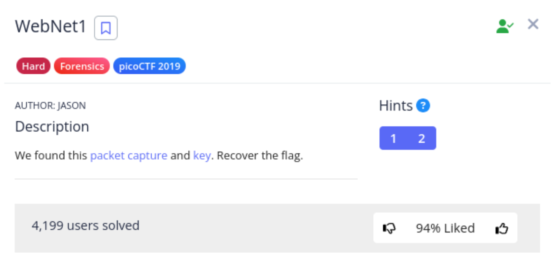Viewport: 554px width, 258px height.
Task: Click the WebNet1 challenge title
Action: click(x=51, y=27)
